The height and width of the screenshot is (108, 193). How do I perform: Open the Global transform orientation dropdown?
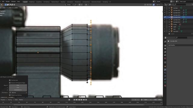click(x=69, y=5)
